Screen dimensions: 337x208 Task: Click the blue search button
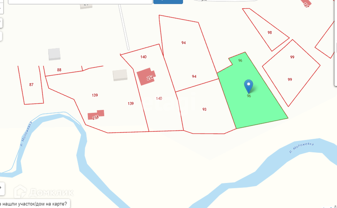(x=168, y=2)
